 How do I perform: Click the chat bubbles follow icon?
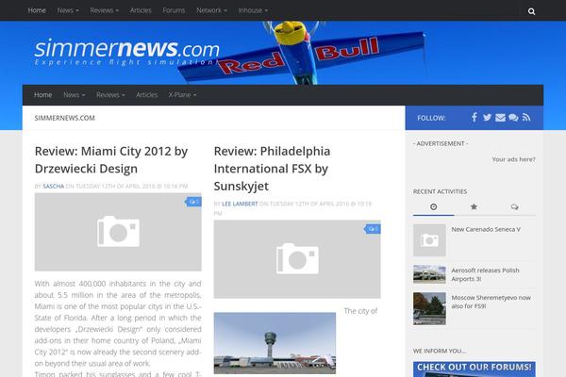pos(513,118)
